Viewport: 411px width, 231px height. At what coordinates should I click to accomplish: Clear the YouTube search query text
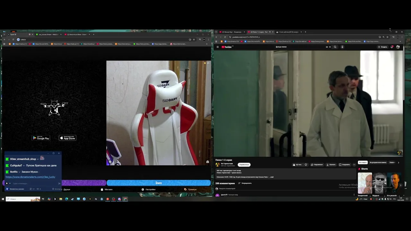pos(330,47)
